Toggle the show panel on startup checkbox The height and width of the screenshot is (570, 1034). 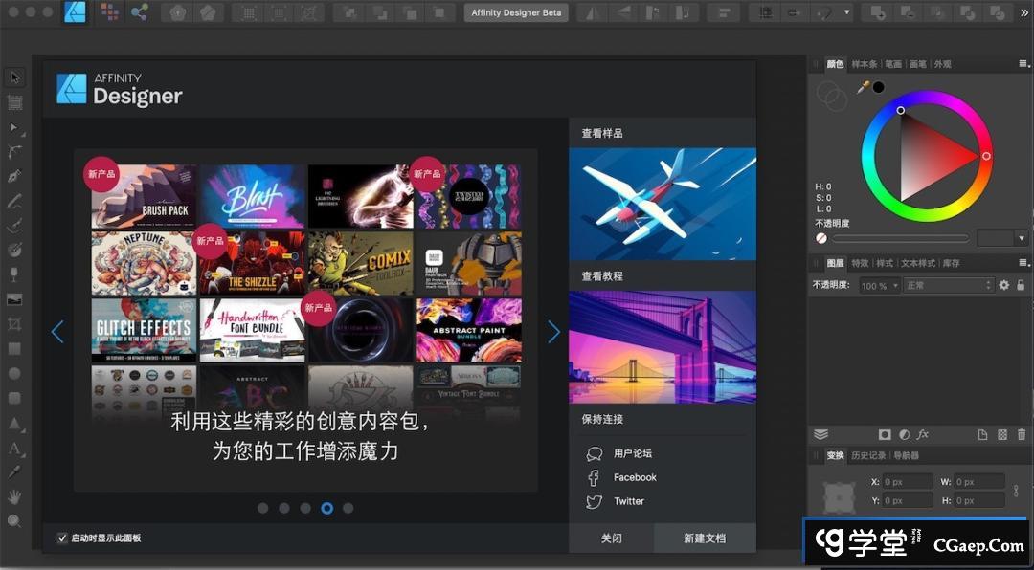click(x=62, y=537)
